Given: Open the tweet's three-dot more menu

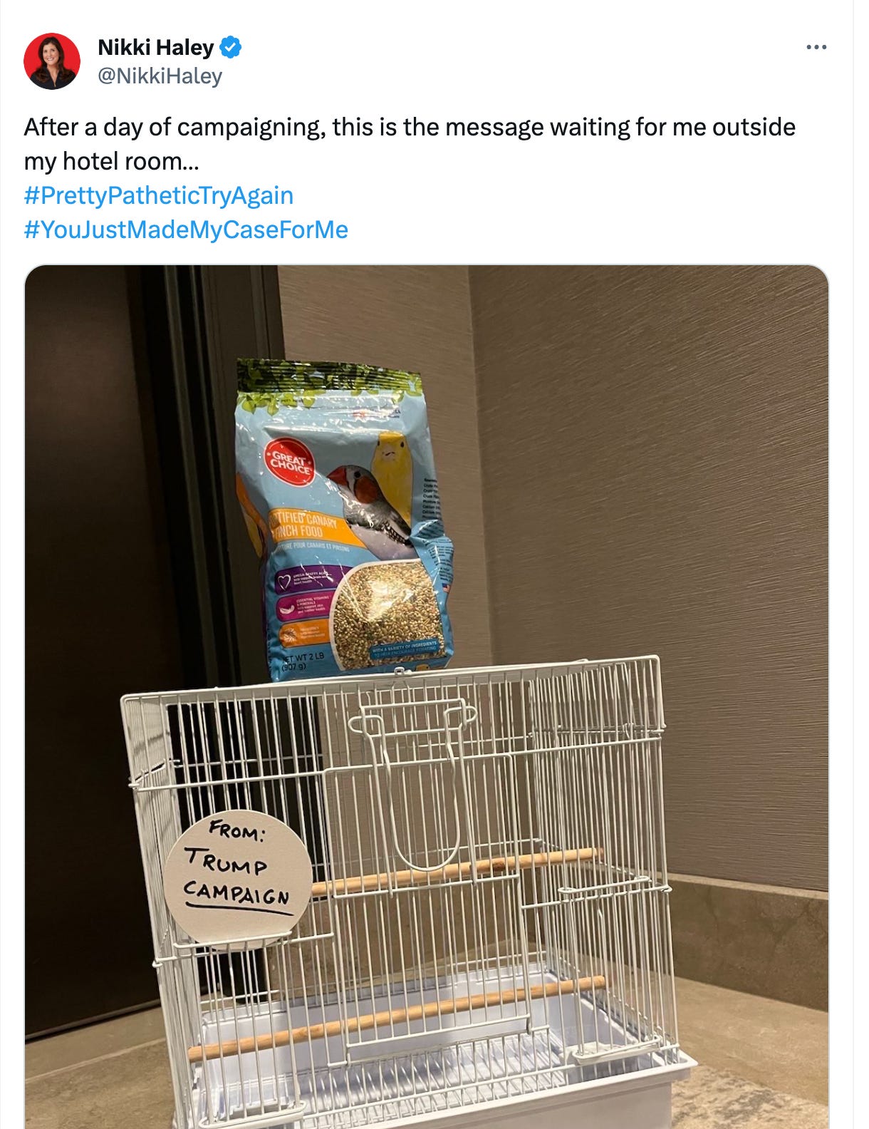Looking at the screenshot, I should [x=816, y=47].
